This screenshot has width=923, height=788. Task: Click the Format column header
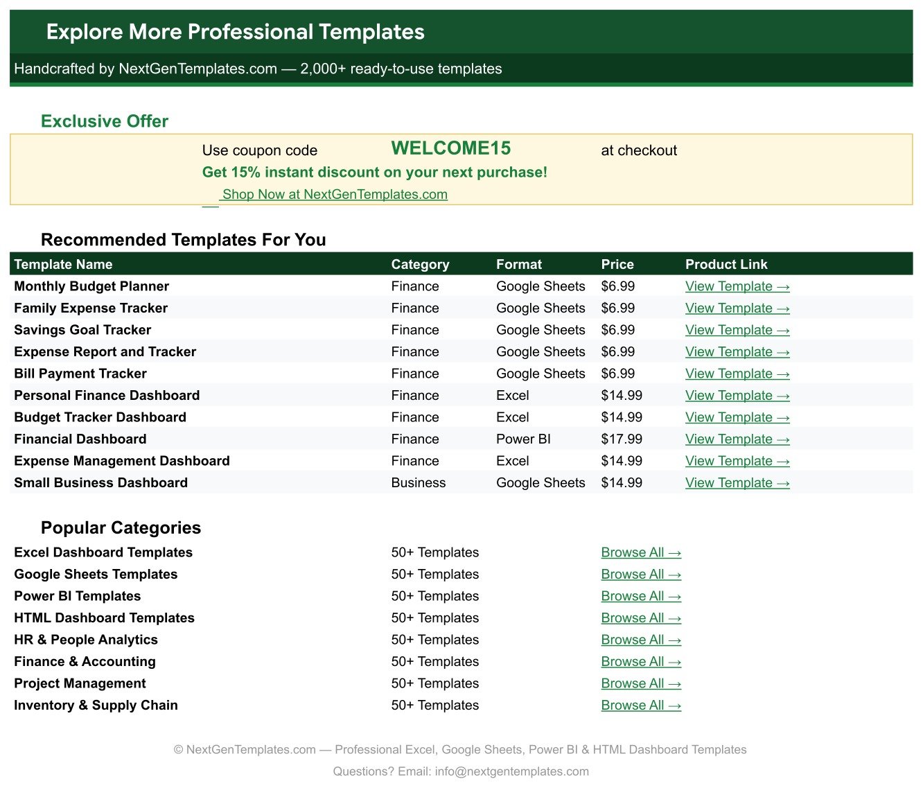click(x=519, y=264)
